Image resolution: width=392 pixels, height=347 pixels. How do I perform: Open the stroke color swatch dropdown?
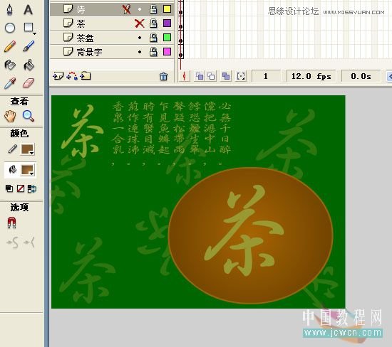click(x=28, y=149)
